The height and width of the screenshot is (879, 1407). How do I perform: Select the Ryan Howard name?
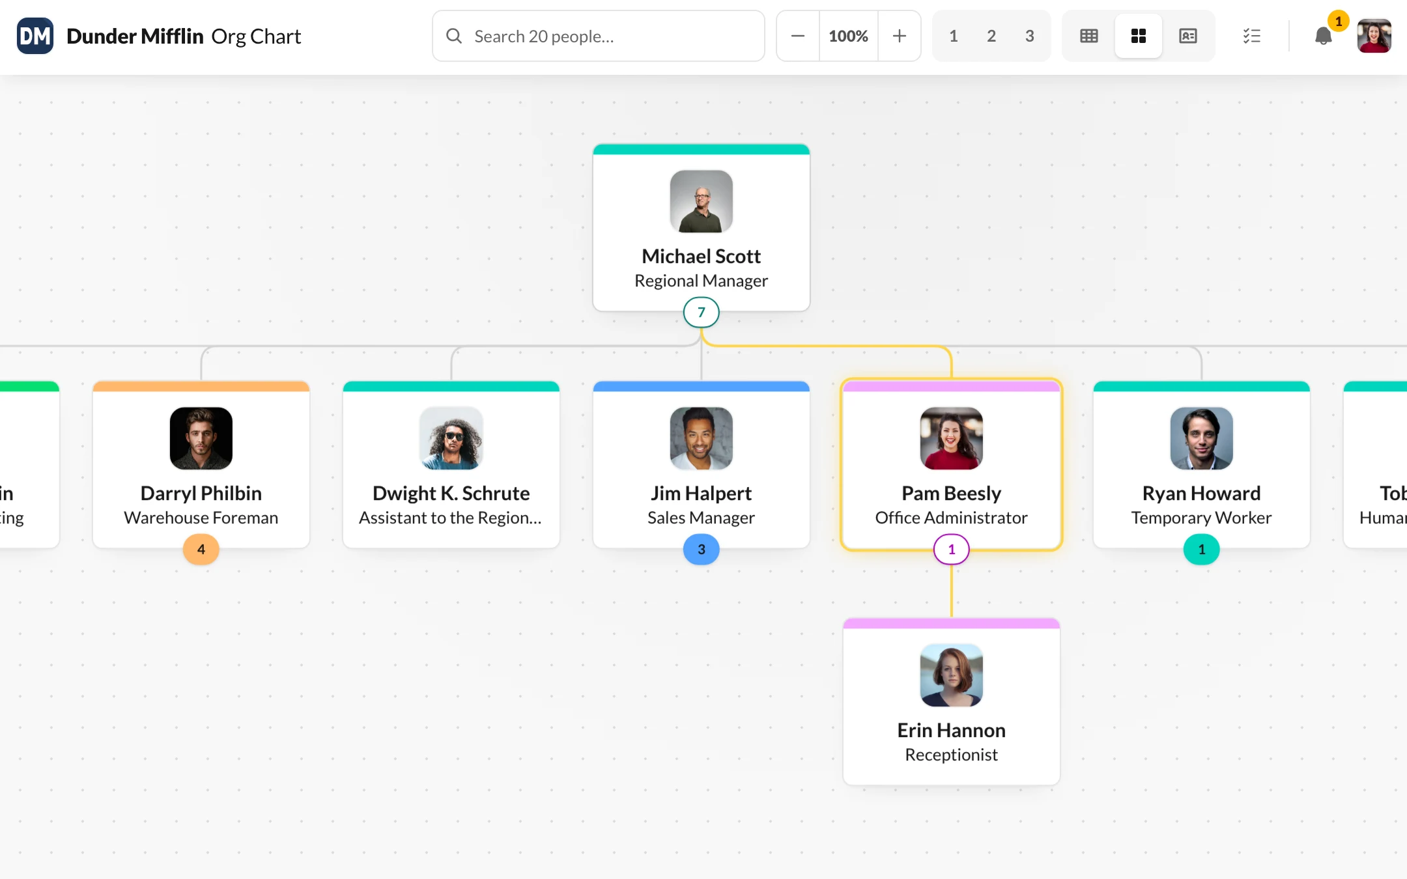click(x=1202, y=494)
